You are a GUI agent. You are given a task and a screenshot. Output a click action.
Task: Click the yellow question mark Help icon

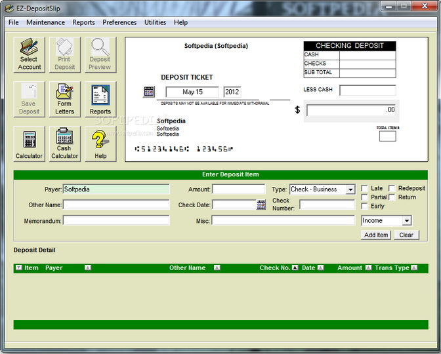pyautogui.click(x=100, y=144)
